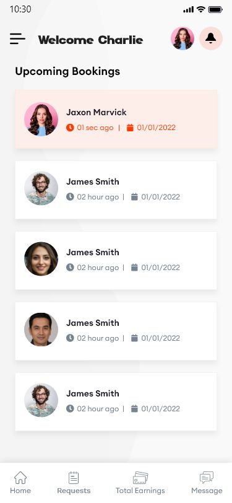The width and height of the screenshot is (232, 503).
Task: Open Charlie's profile avatar in header
Action: [x=183, y=38]
